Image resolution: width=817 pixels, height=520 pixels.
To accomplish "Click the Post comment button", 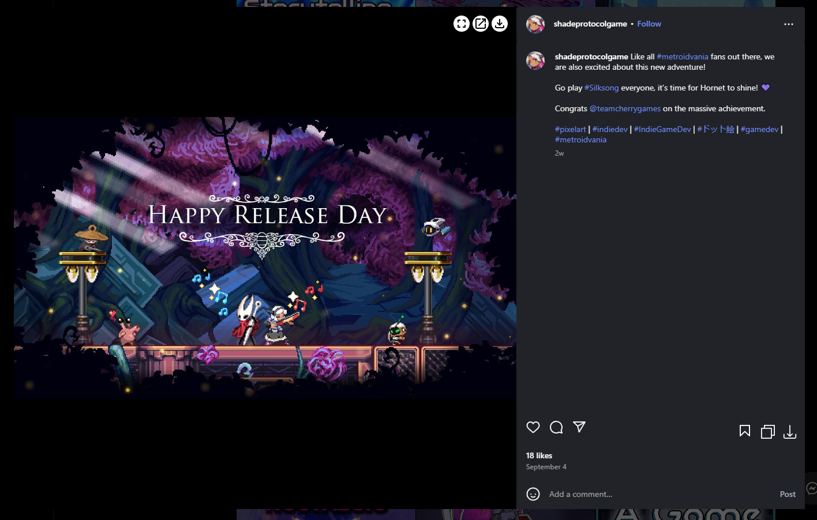I will point(788,494).
